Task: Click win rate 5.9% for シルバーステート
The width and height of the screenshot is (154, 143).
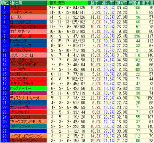Action: point(97,74)
